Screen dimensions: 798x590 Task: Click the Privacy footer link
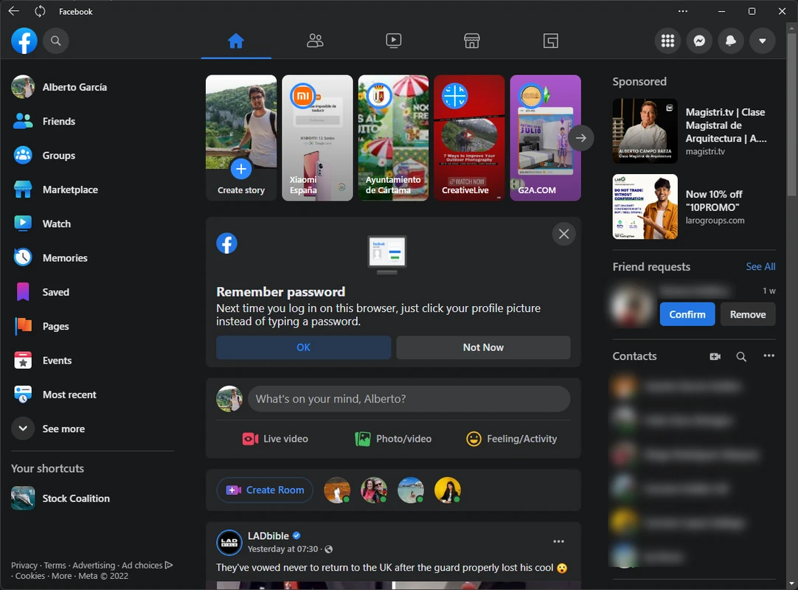pos(24,565)
